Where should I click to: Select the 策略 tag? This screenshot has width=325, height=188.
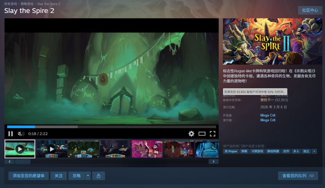(244, 151)
